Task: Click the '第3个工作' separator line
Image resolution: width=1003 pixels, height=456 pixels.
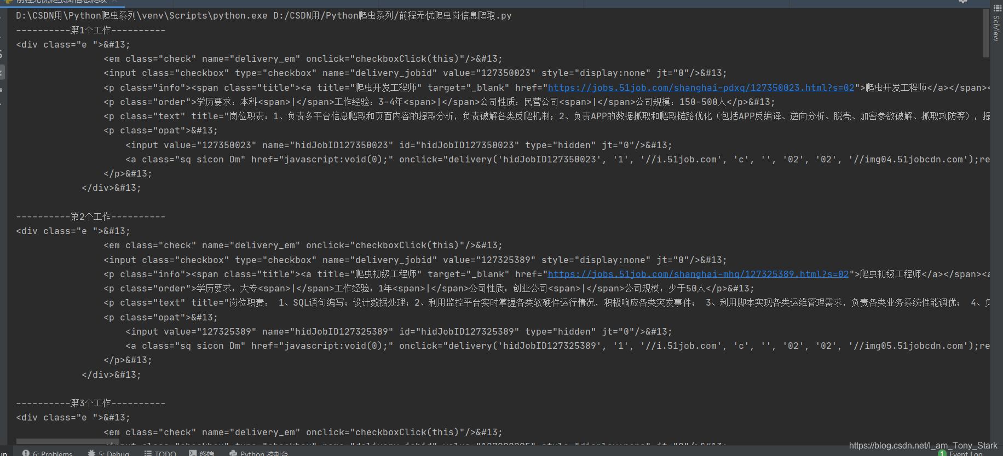Action: pyautogui.click(x=91, y=403)
